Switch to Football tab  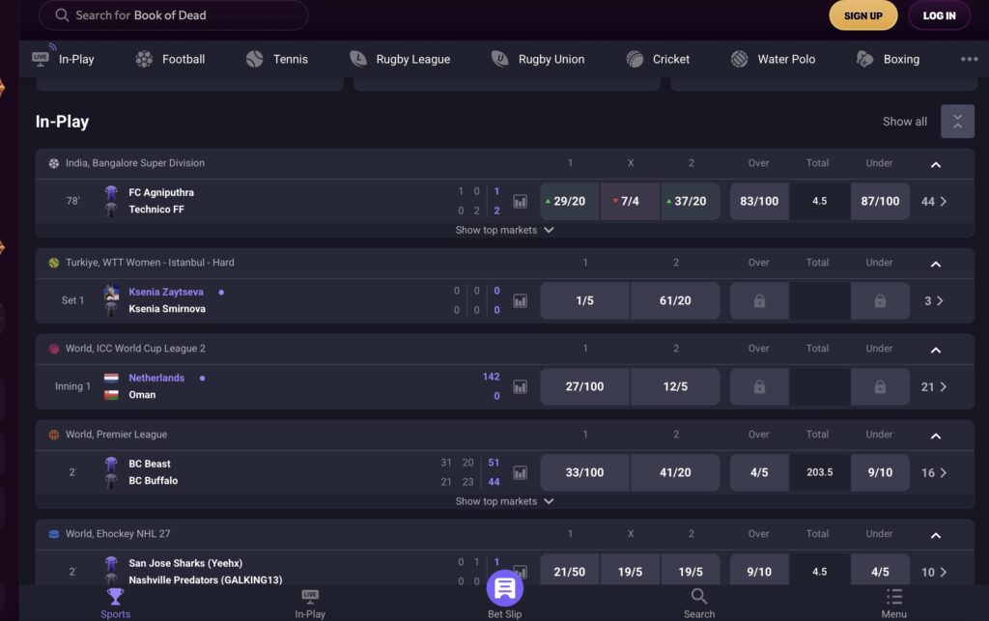point(170,59)
